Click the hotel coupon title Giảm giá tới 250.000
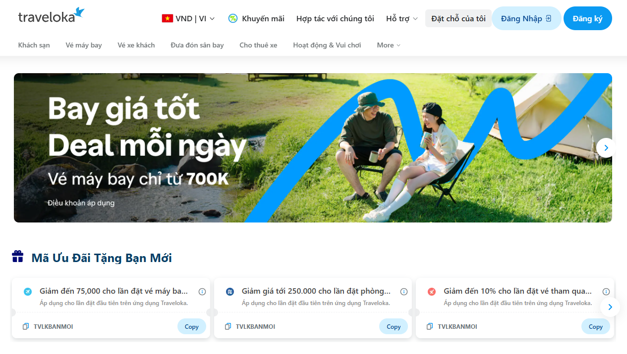627x354 pixels. 316,291
